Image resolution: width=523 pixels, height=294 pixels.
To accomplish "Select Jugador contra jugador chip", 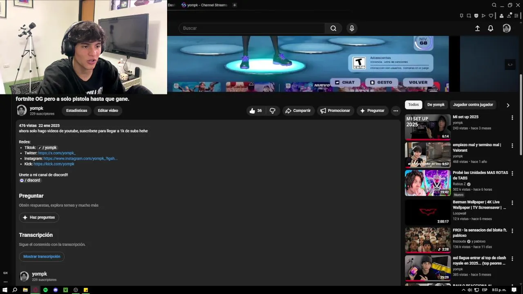I will tap(473, 105).
